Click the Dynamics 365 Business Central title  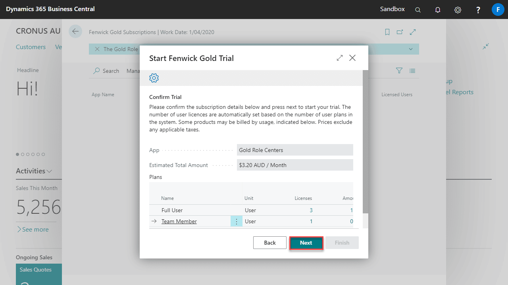pos(50,9)
